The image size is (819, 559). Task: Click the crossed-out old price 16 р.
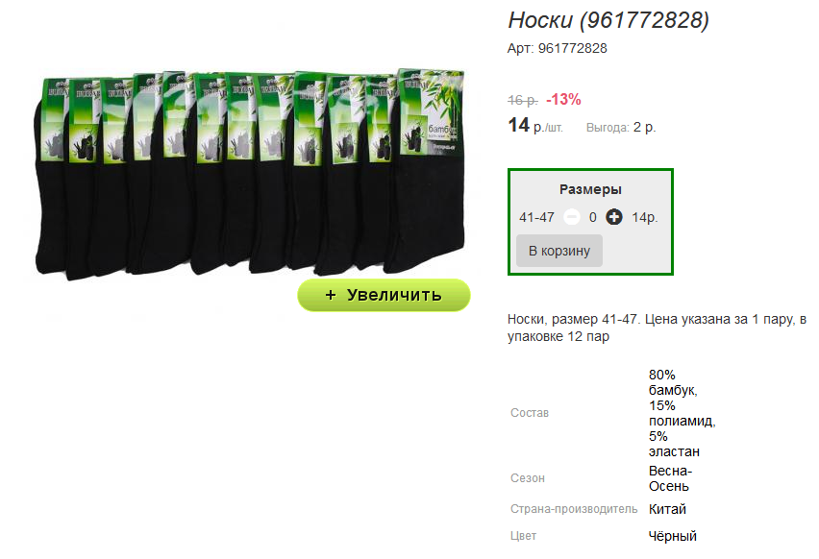click(523, 100)
